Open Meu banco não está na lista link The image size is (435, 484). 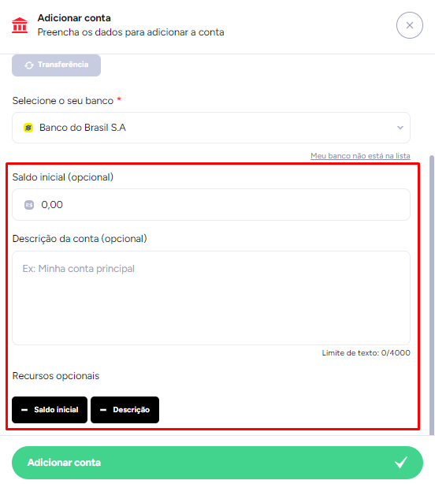[x=360, y=156]
